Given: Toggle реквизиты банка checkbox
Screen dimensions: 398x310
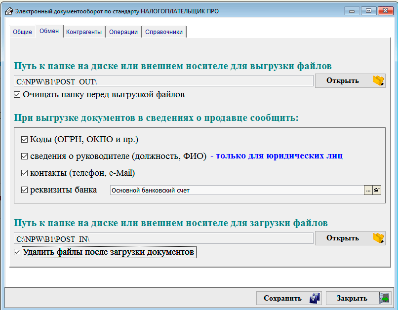Looking at the screenshot, I should 24,190.
